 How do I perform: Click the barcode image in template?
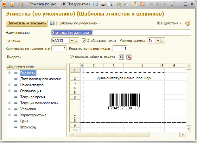click(x=124, y=101)
